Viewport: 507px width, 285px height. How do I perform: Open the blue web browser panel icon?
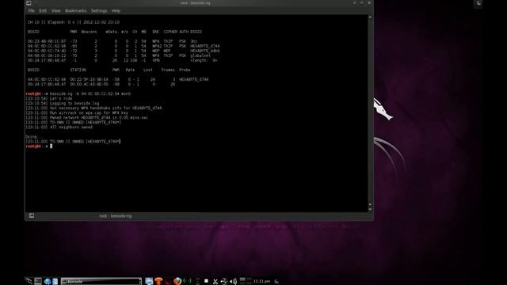[48, 282]
